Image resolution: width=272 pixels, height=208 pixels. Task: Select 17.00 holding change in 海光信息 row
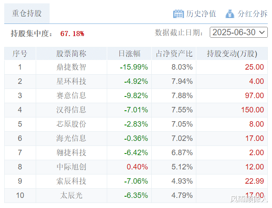[254, 138]
